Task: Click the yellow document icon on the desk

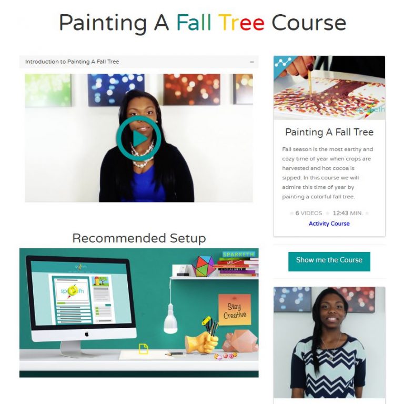Action: point(144,348)
